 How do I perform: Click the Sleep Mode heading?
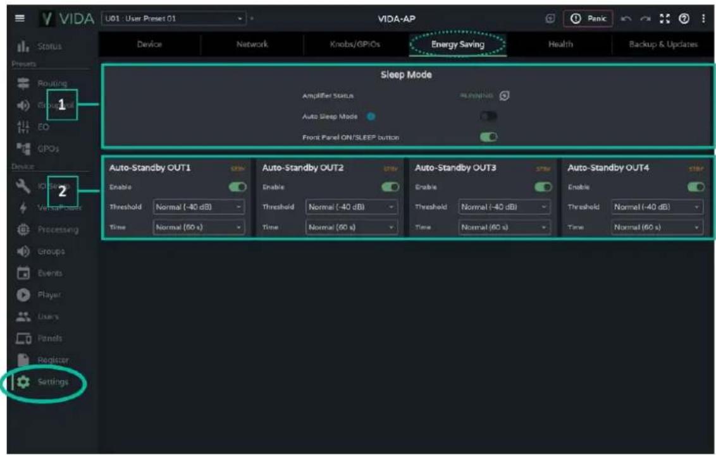pyautogui.click(x=406, y=75)
